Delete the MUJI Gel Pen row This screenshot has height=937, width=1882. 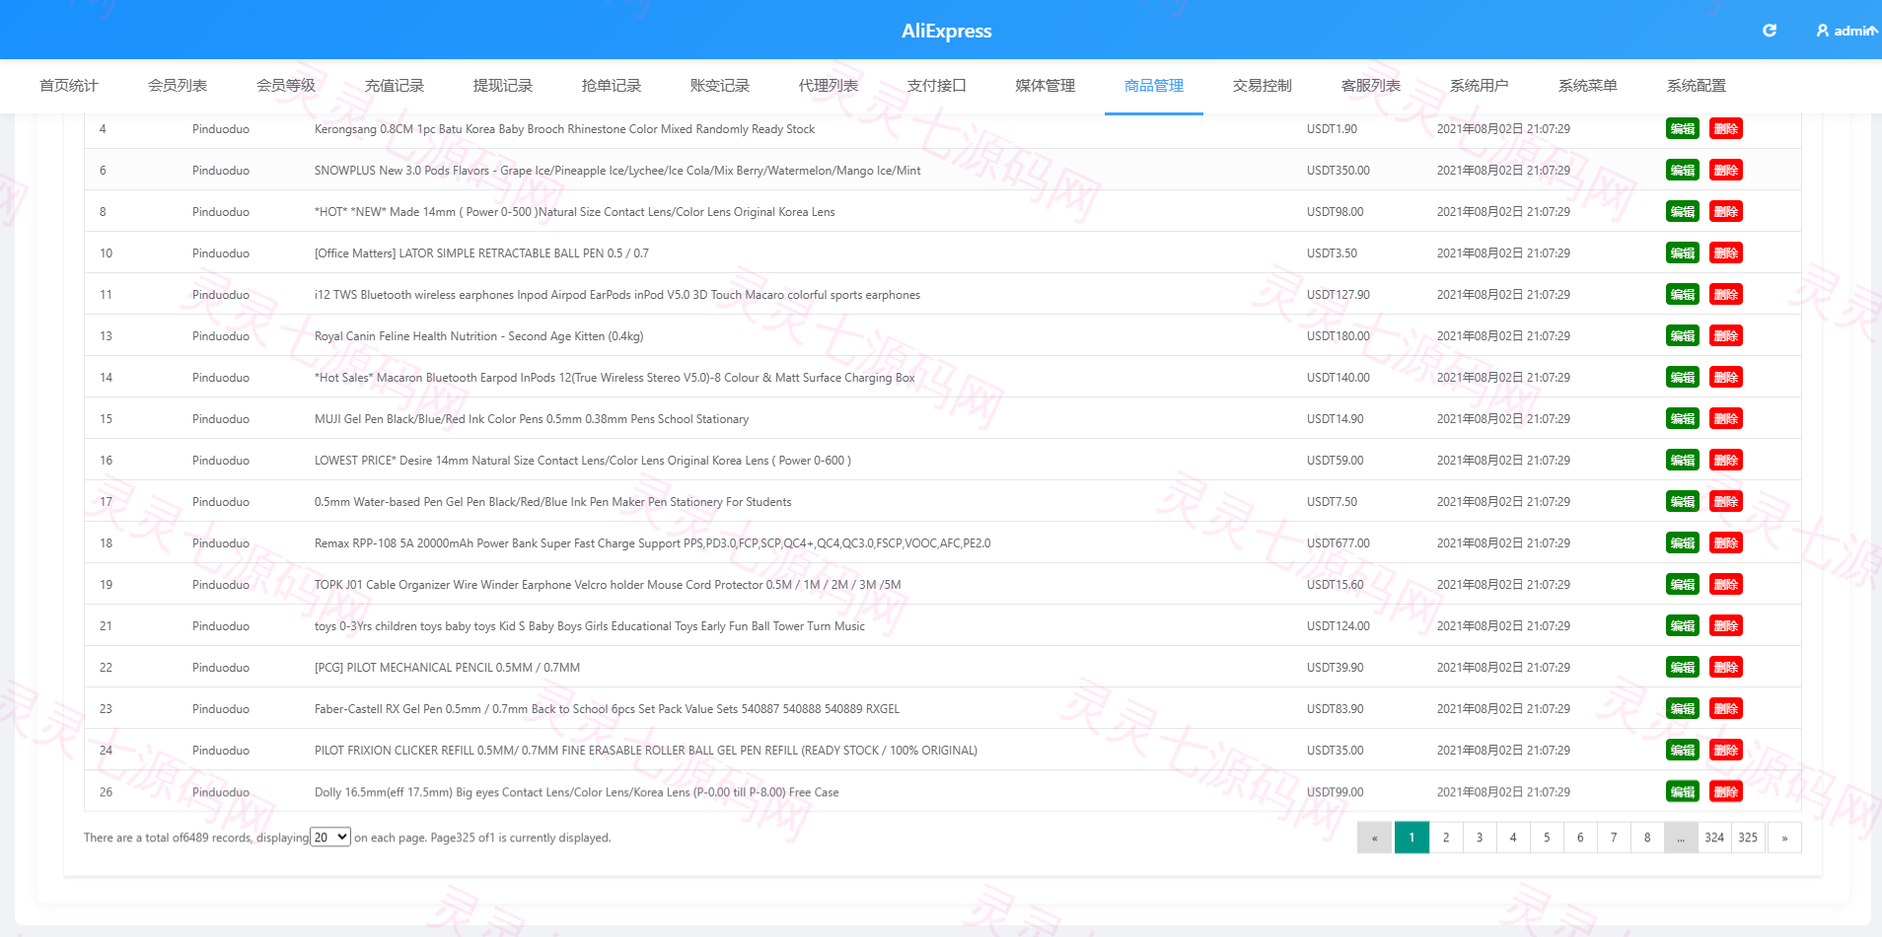coord(1726,419)
